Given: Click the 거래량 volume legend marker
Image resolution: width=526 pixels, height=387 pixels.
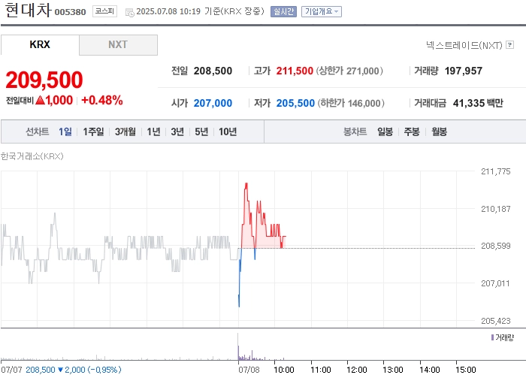Looking at the screenshot, I should pos(492,337).
